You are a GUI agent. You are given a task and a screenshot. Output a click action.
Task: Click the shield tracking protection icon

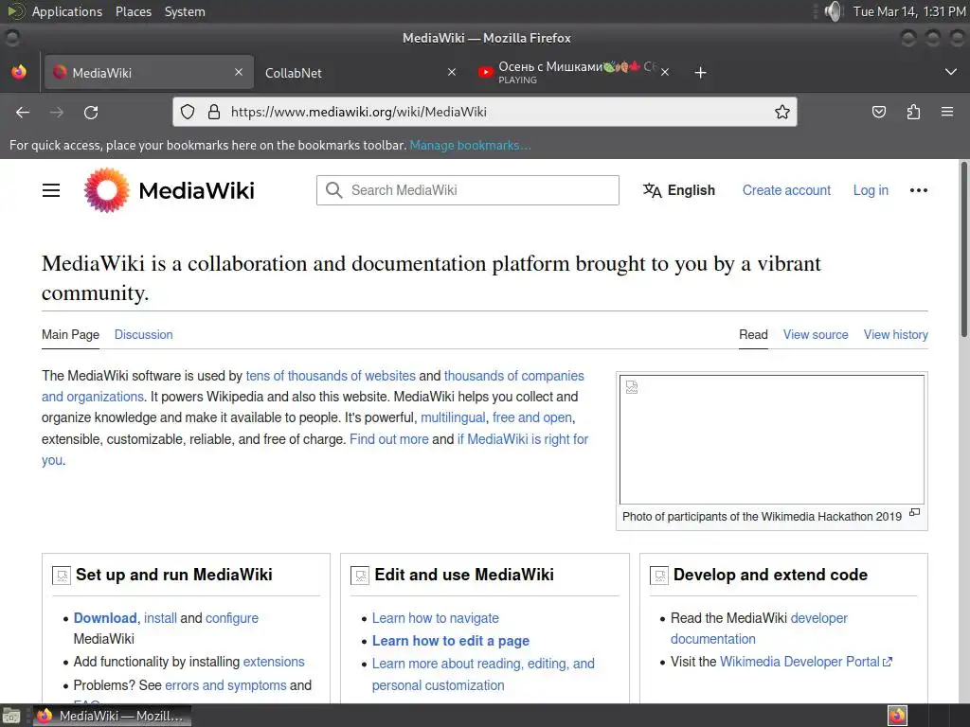point(188,112)
